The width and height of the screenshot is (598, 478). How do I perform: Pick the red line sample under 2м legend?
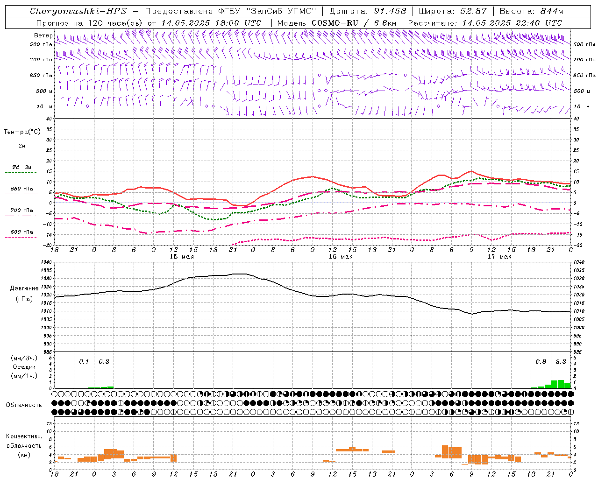point(21,151)
